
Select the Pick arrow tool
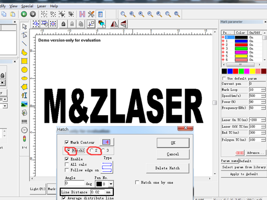(x=24, y=27)
